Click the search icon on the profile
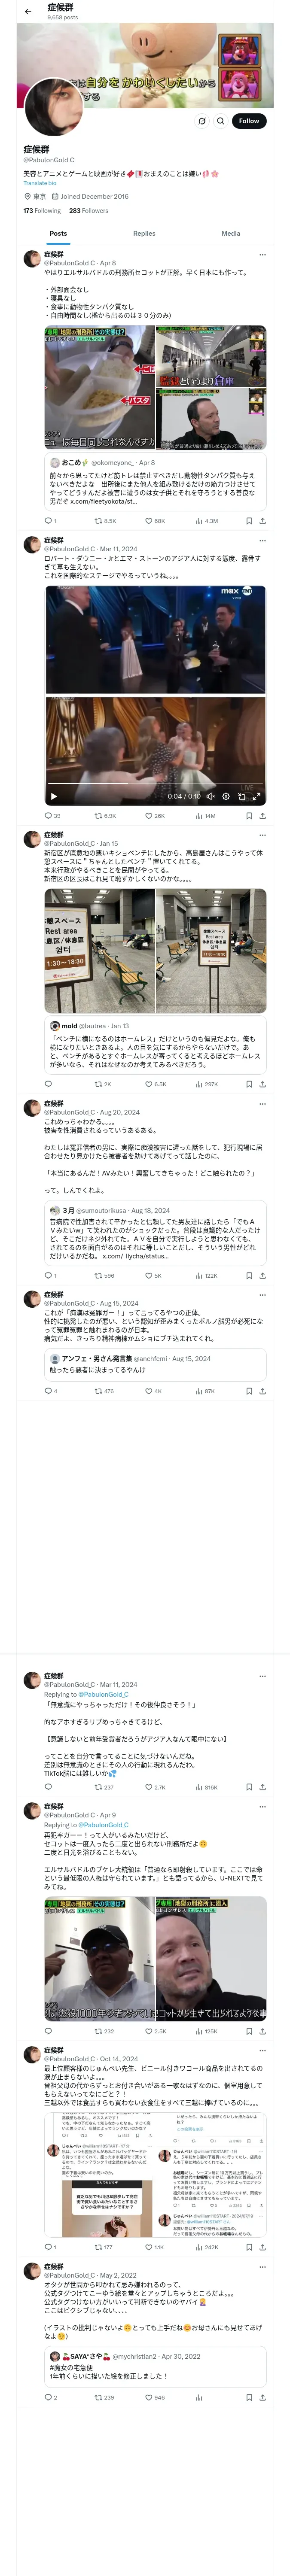Viewport: 290px width, 2576px height. 220,121
